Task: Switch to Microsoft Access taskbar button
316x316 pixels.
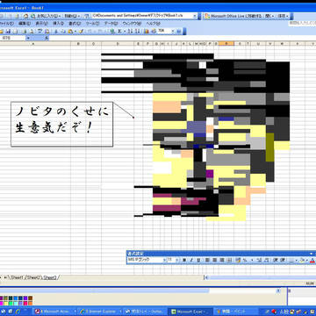Action: click(55, 312)
